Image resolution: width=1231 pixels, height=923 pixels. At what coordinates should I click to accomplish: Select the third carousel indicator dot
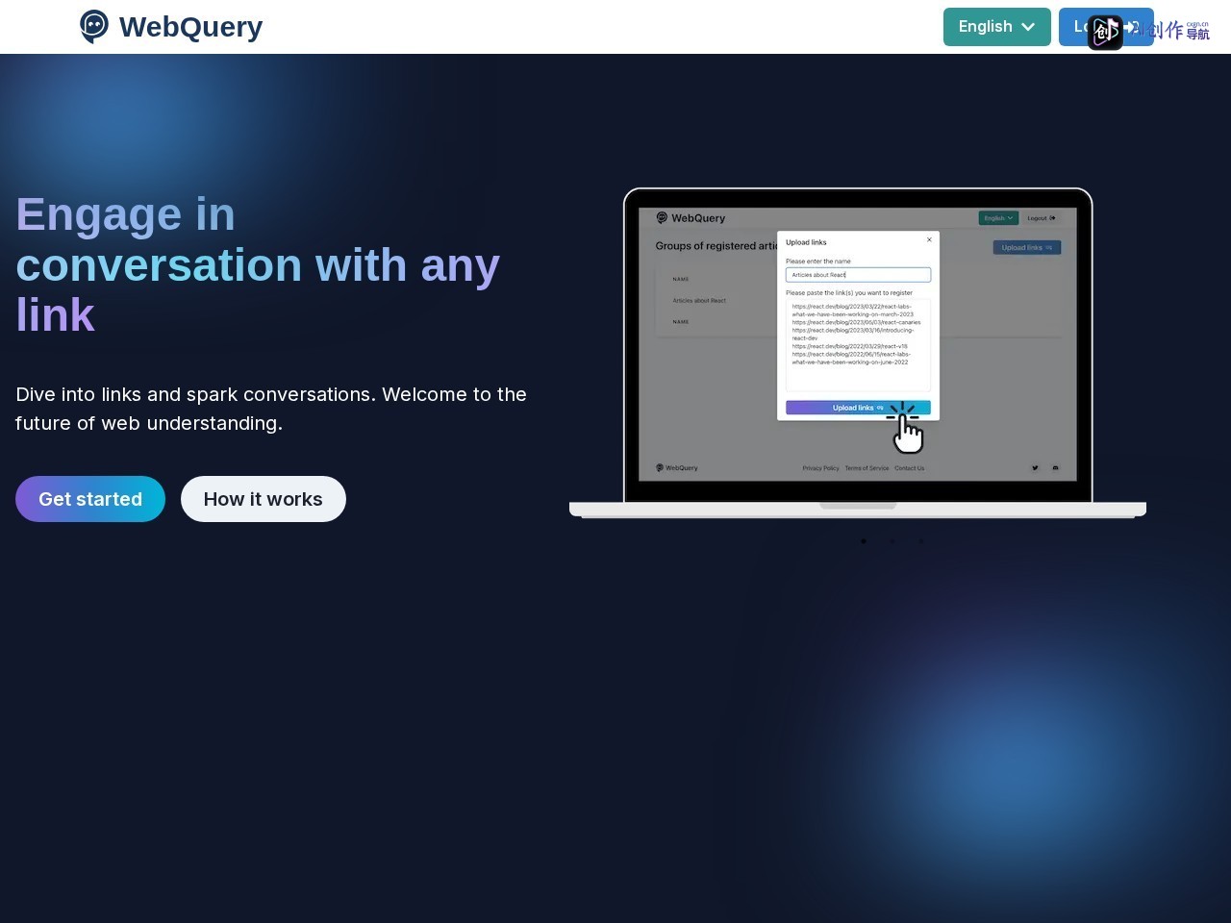pos(921,541)
